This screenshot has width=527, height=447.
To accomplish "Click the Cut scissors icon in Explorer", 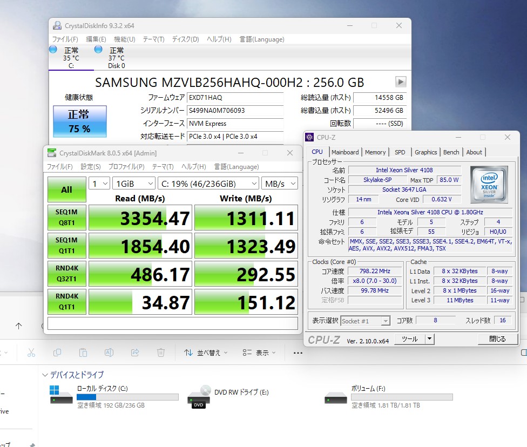I will [x=31, y=353].
